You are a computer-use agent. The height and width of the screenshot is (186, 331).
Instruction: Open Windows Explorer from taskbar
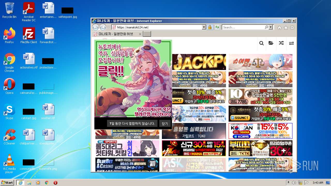29,183
